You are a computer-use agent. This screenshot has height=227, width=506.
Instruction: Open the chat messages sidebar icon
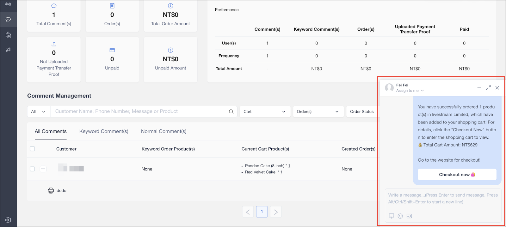click(x=8, y=20)
